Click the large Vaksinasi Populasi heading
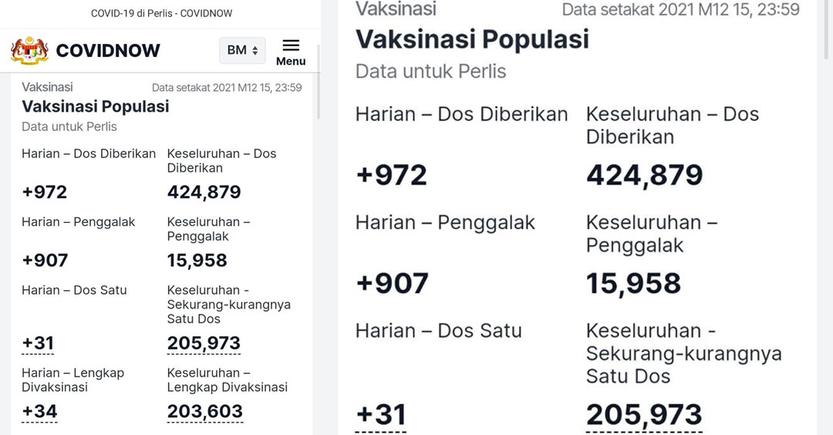Viewport: 833px width, 435px height. pyautogui.click(x=472, y=39)
